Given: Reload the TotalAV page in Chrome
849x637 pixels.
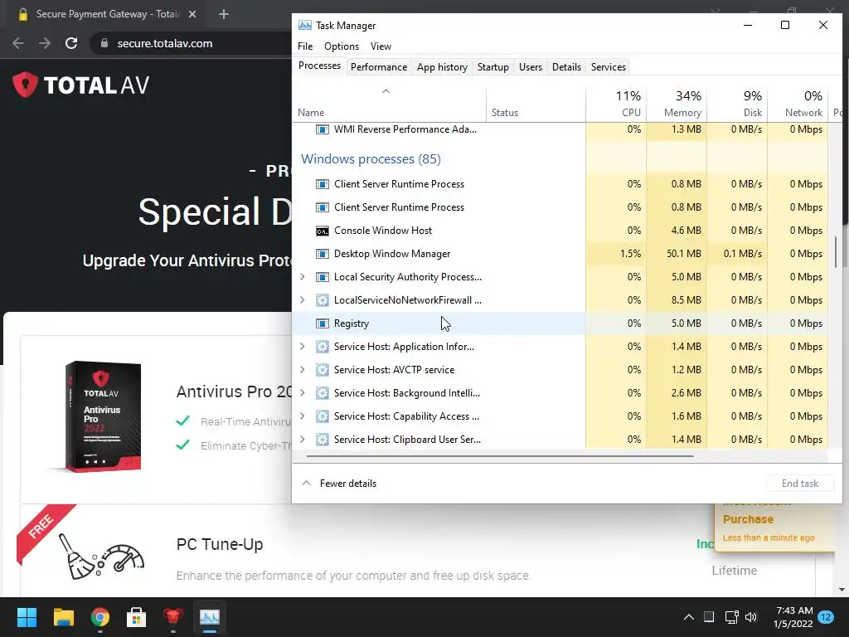Looking at the screenshot, I should point(71,43).
